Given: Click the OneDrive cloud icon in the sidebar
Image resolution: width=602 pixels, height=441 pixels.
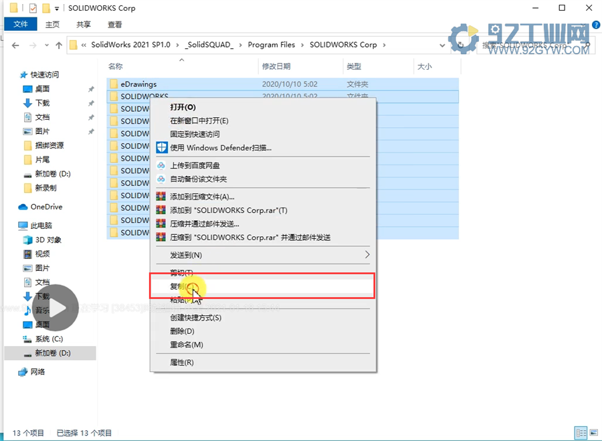Looking at the screenshot, I should pyautogui.click(x=23, y=207).
